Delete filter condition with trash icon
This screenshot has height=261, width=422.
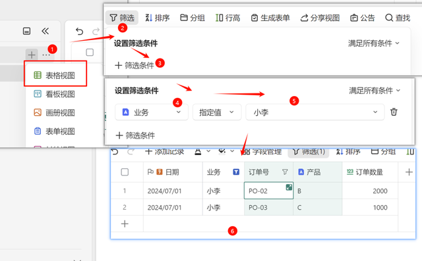click(x=394, y=112)
